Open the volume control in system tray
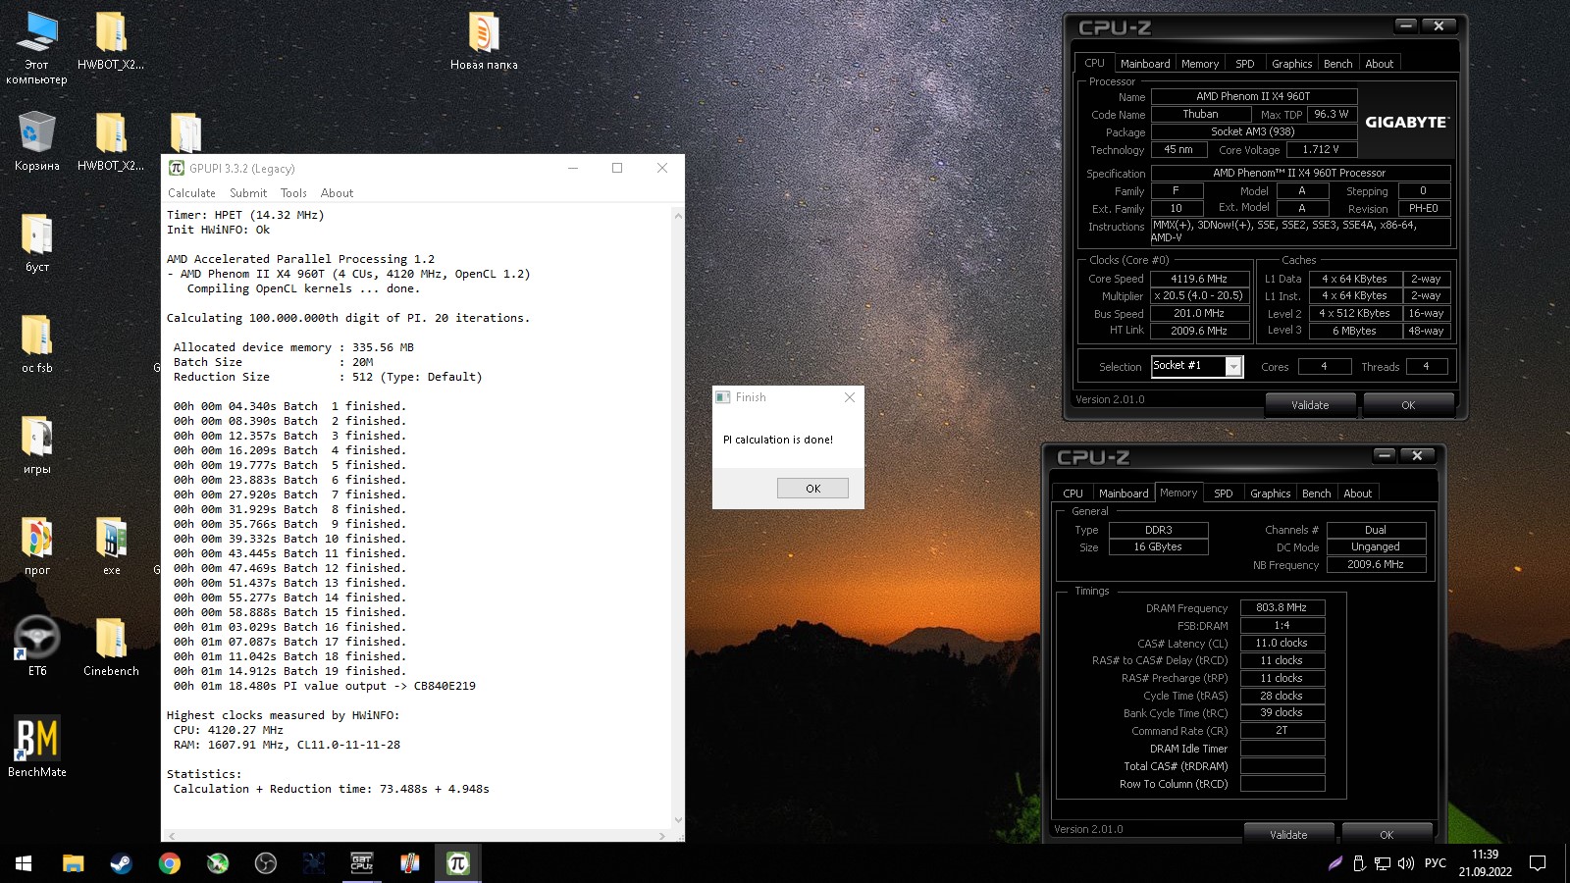Image resolution: width=1570 pixels, height=883 pixels. tap(1405, 863)
